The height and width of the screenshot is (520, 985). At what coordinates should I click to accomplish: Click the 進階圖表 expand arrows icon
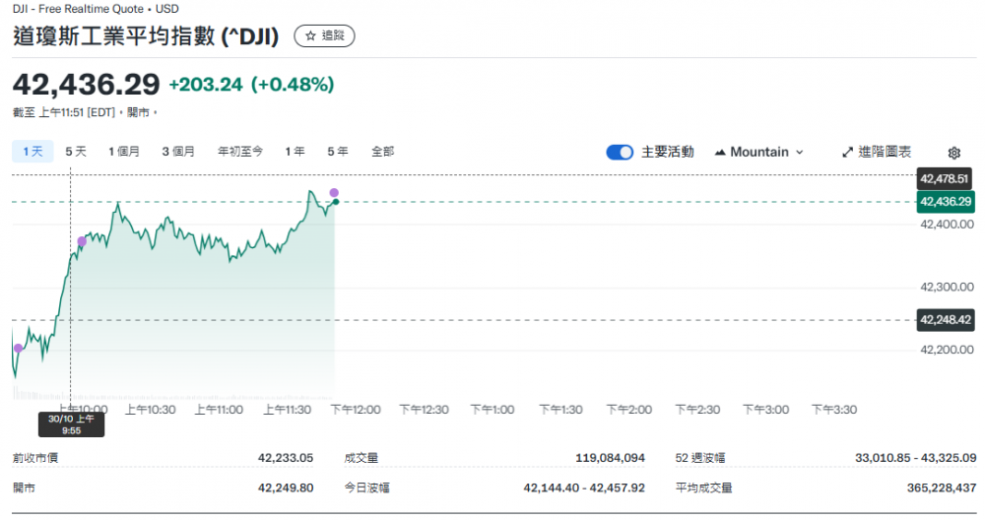pos(847,153)
